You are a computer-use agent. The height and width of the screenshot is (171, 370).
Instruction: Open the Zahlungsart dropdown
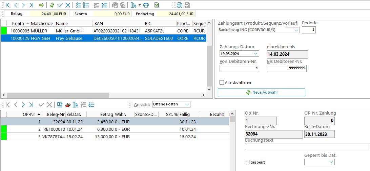coord(296,30)
